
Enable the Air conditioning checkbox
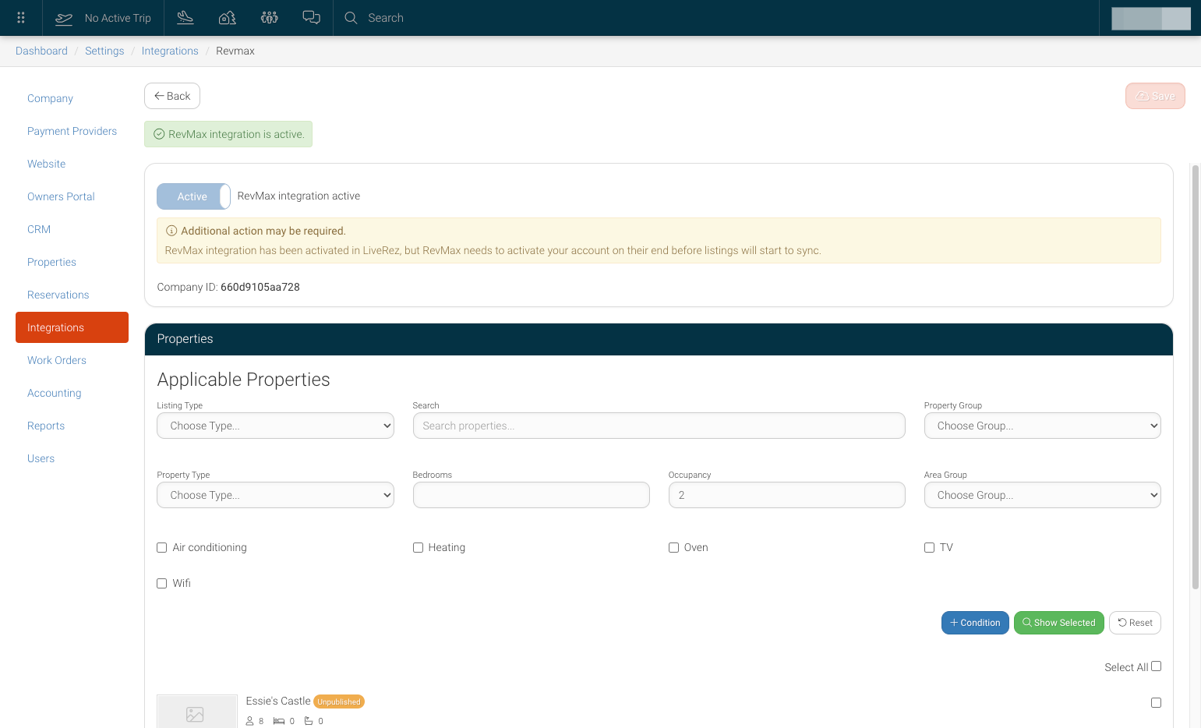(x=162, y=548)
